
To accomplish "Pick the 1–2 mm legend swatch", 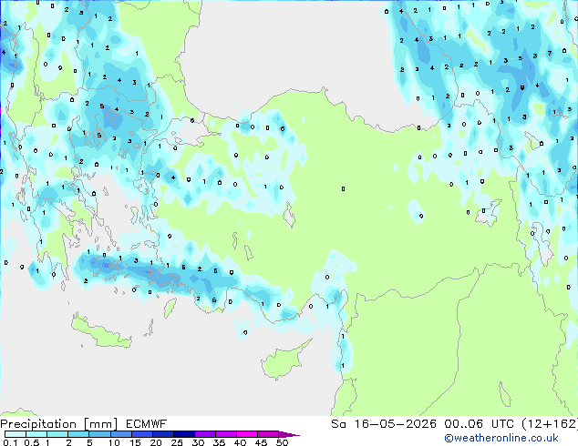I will (57, 434).
